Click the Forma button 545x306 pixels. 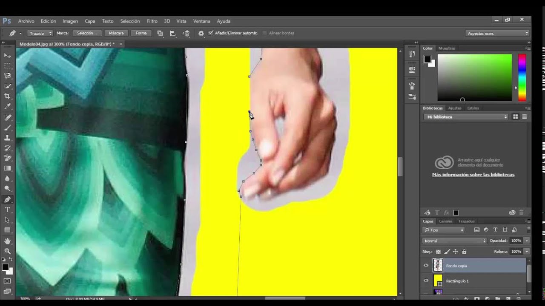(141, 33)
